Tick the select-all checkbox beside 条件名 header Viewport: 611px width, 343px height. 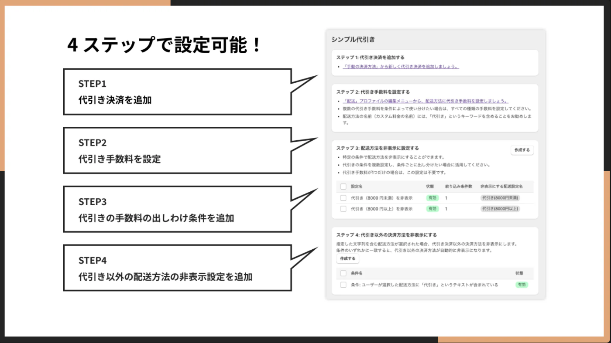point(343,273)
